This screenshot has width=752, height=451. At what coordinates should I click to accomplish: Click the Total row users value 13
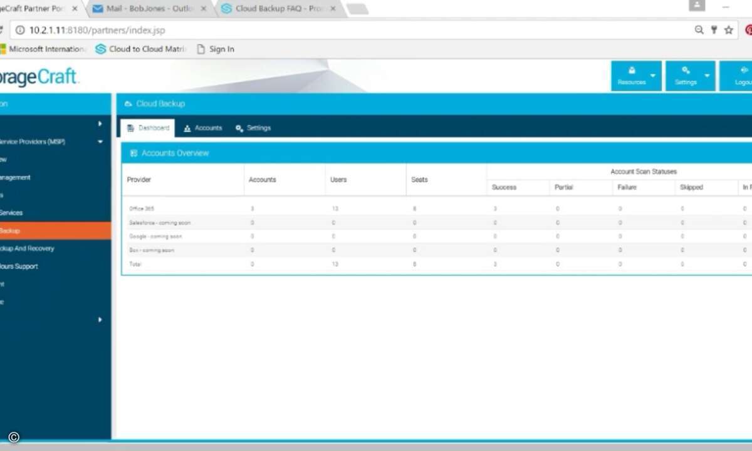click(x=335, y=264)
